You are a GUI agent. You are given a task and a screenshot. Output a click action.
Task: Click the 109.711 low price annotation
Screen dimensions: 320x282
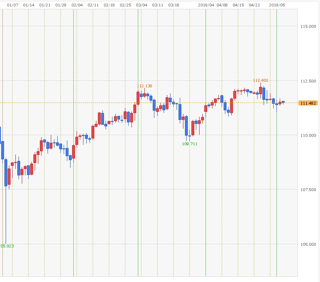pyautogui.click(x=190, y=144)
